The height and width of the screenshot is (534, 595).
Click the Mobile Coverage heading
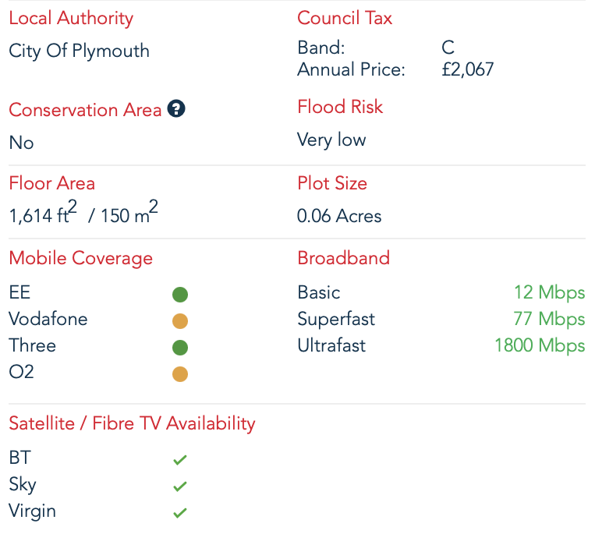tap(80, 258)
